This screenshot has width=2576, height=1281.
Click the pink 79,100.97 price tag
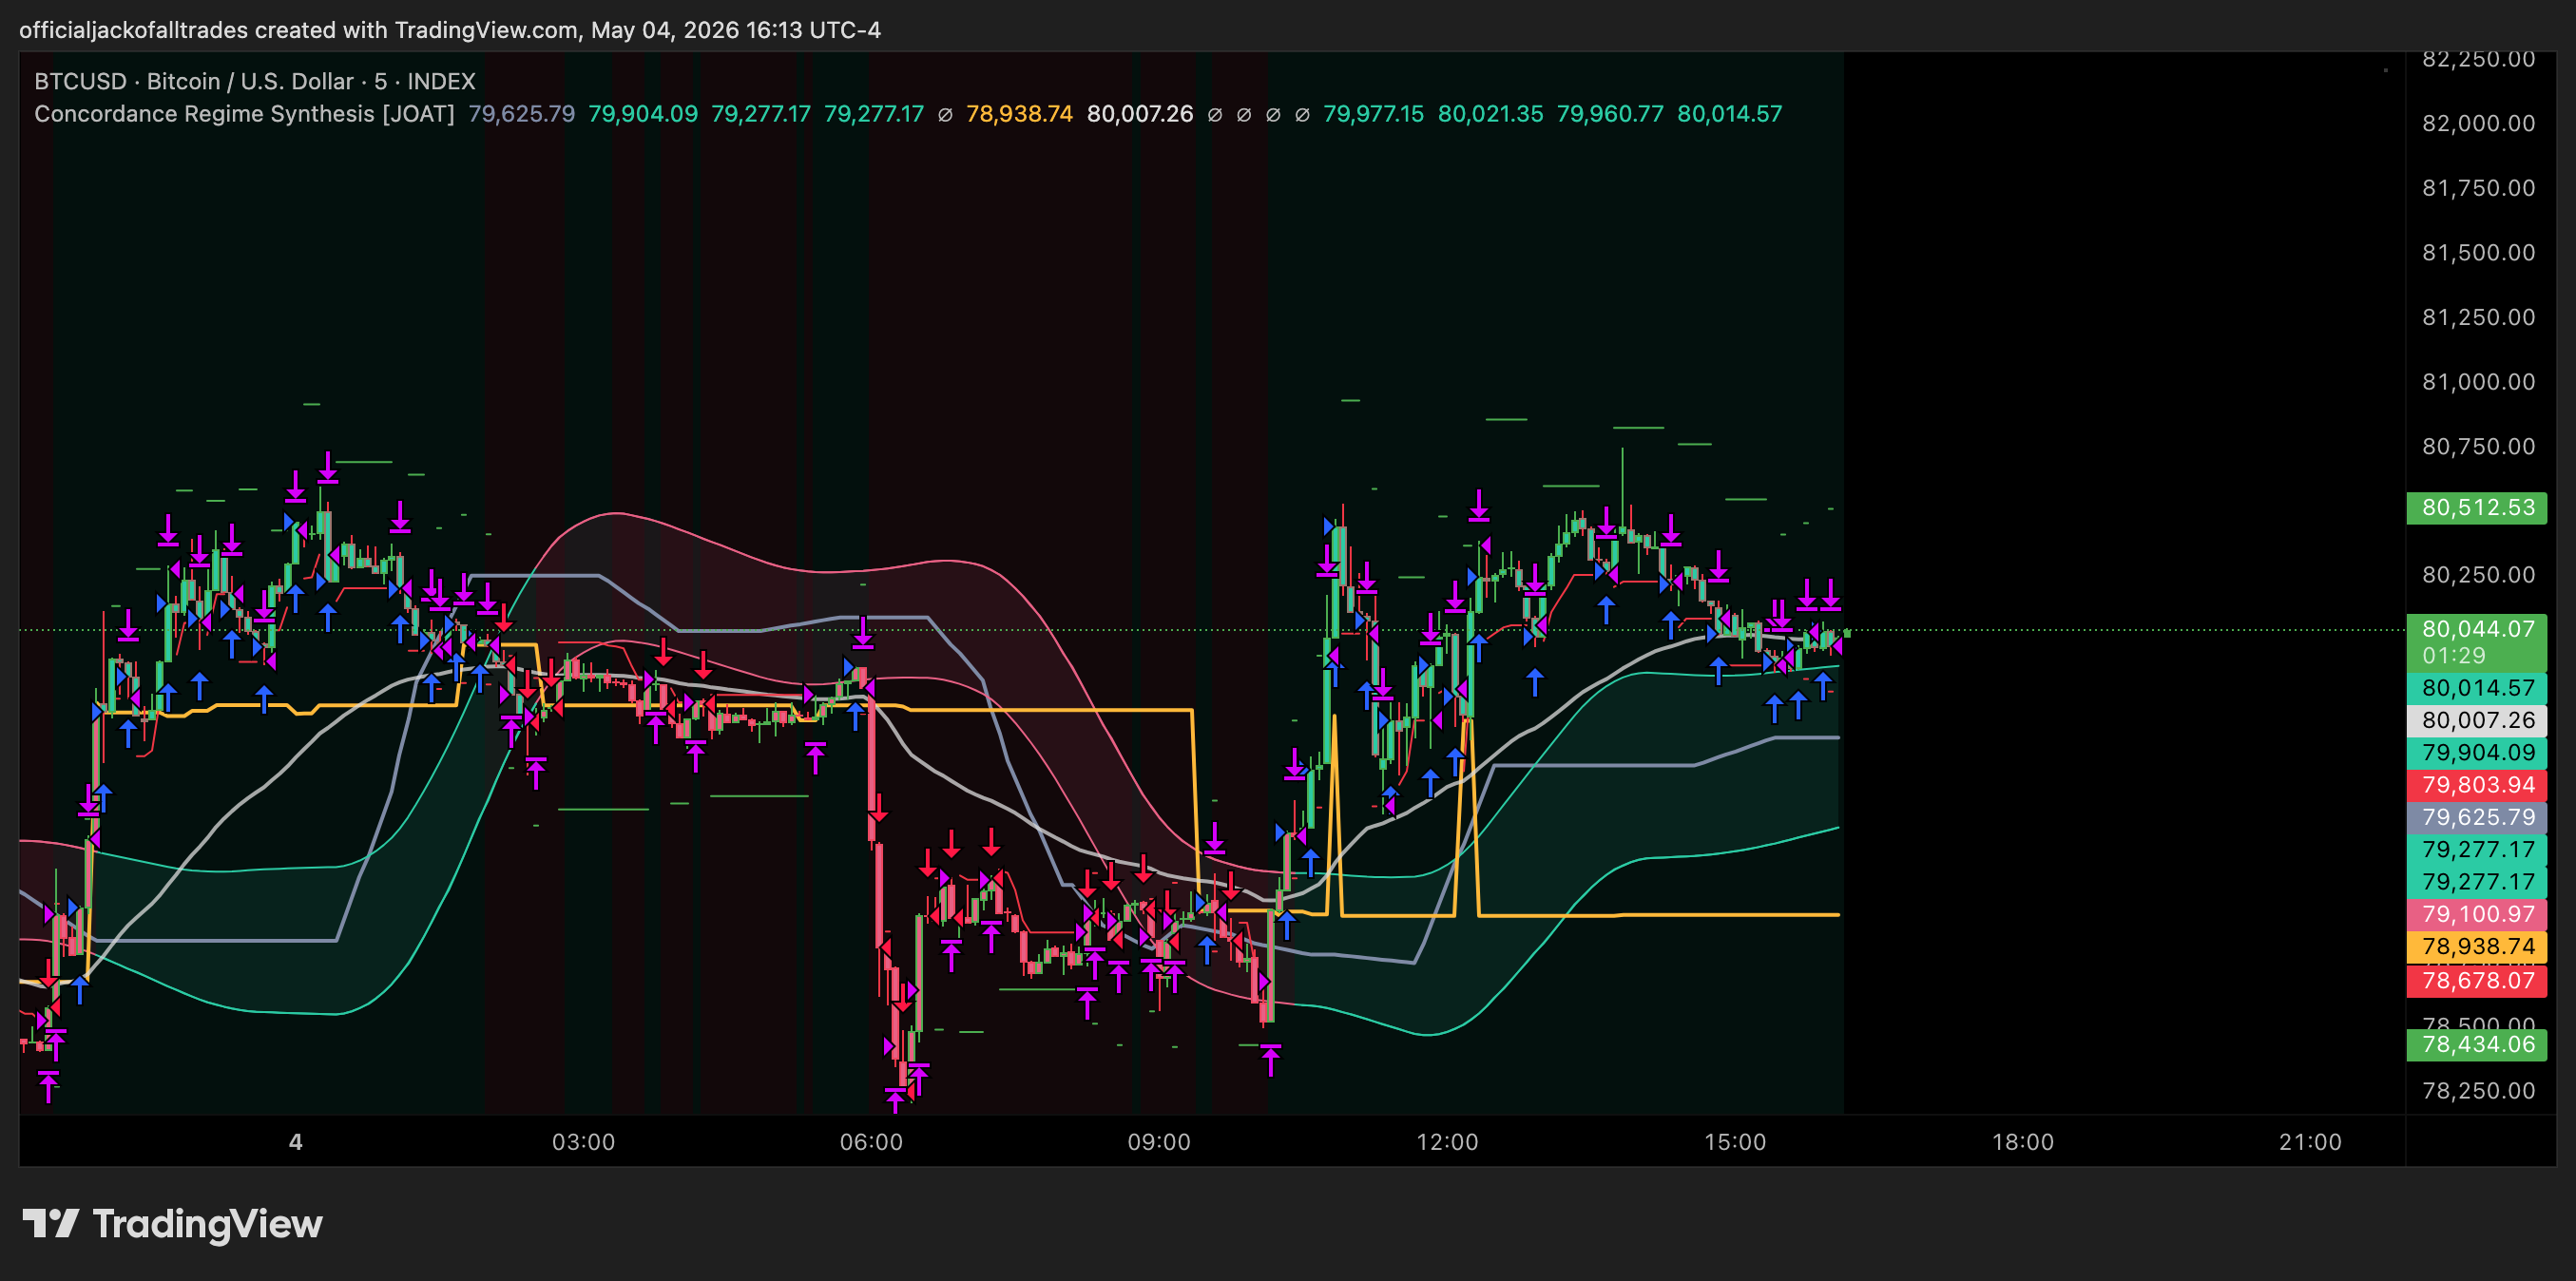tap(2477, 914)
